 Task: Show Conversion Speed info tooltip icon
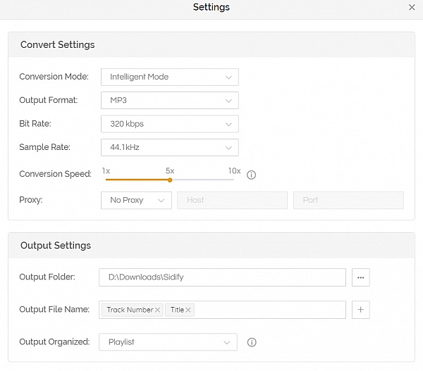pyautogui.click(x=252, y=175)
